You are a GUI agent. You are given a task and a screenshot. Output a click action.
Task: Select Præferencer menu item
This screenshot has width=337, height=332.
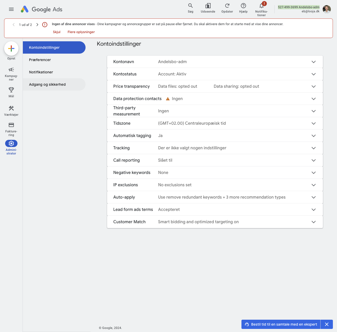click(54, 60)
